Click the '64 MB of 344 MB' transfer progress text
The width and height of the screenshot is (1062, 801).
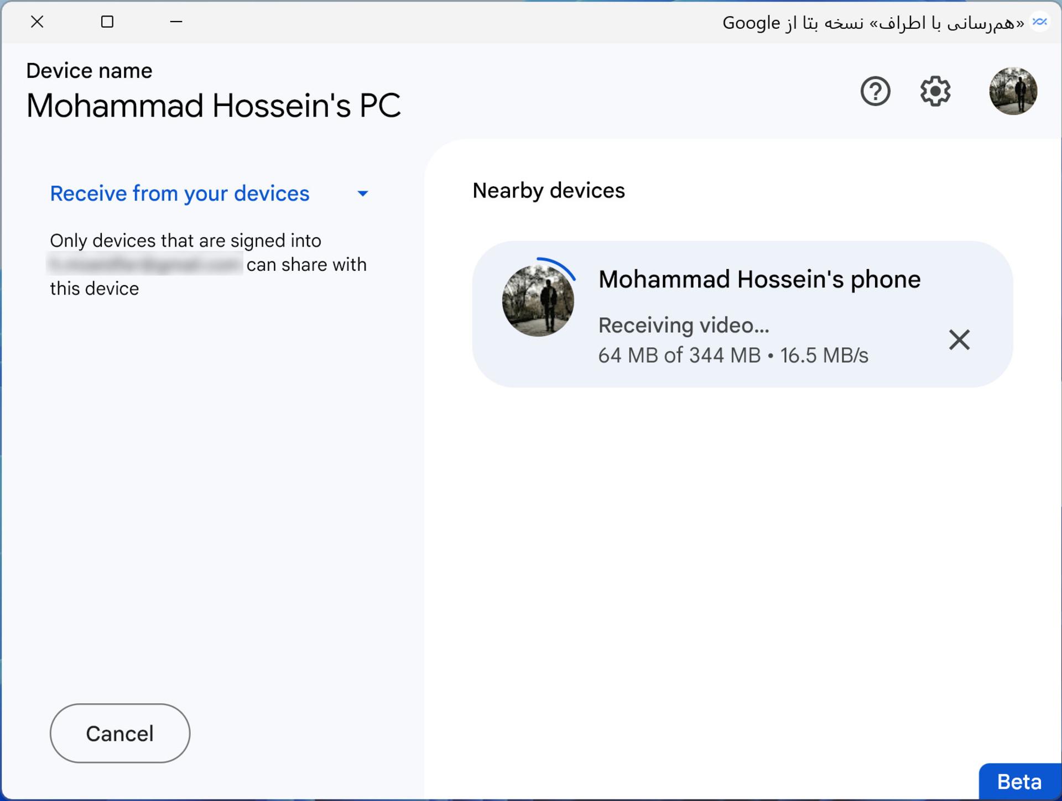pos(679,355)
